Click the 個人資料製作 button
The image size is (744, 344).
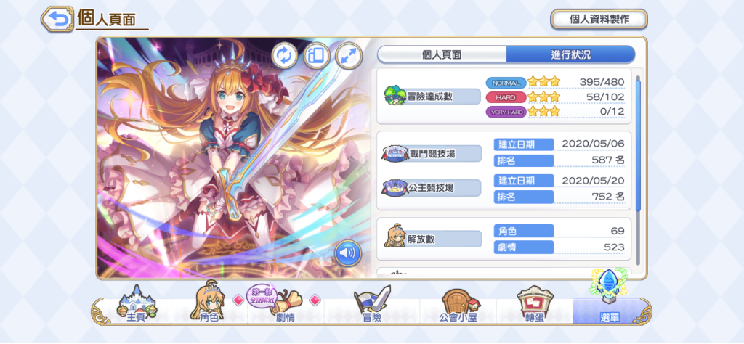599,20
